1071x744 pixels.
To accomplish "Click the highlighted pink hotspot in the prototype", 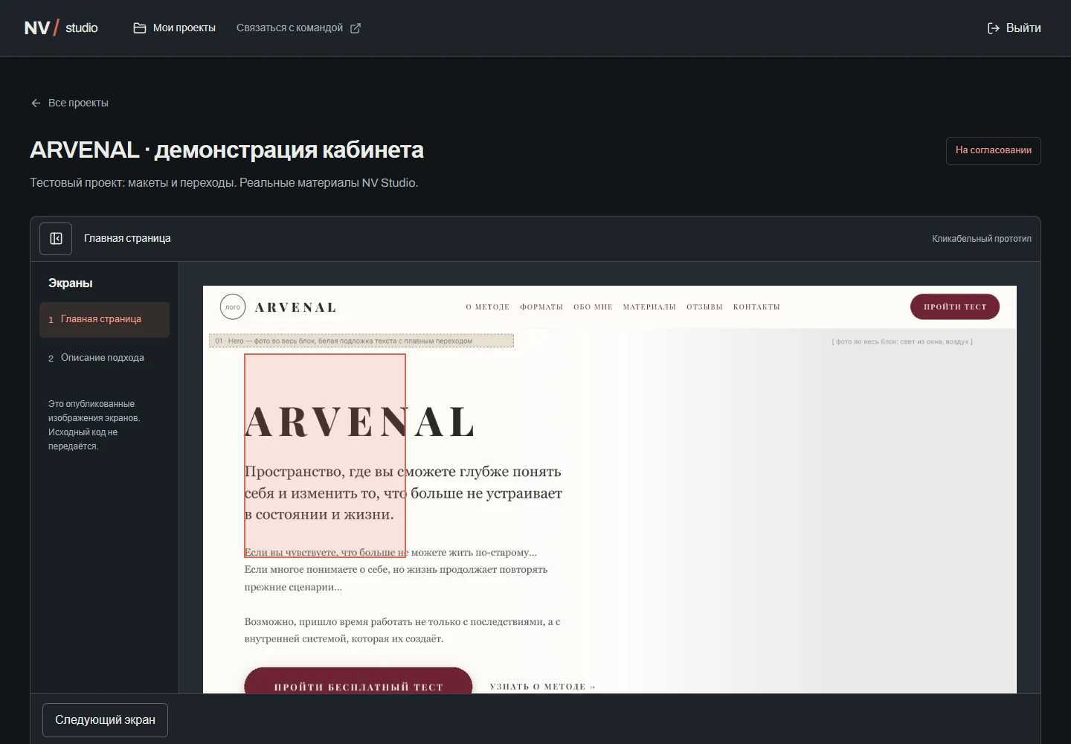I will [x=325, y=455].
